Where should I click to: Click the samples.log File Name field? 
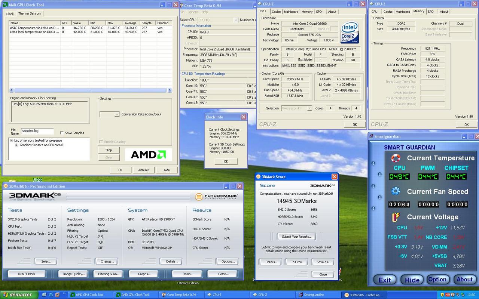(37, 131)
